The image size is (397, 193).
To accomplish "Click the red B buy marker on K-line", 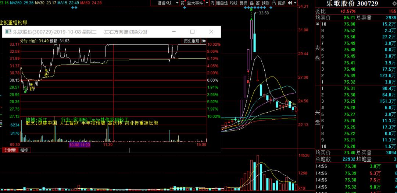I will tap(248, 82).
